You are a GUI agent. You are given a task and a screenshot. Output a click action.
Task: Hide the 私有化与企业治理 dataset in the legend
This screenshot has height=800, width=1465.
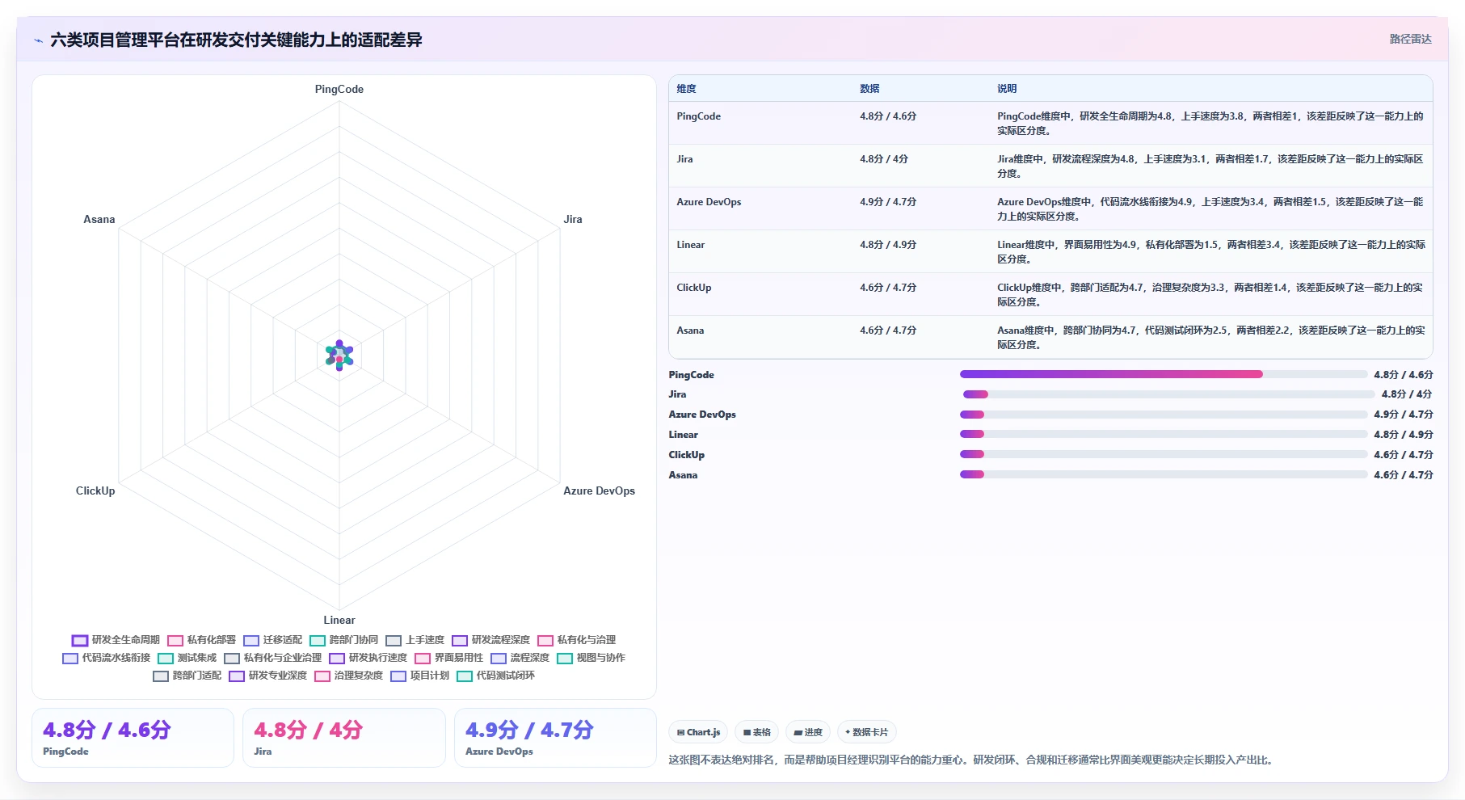[x=272, y=658]
